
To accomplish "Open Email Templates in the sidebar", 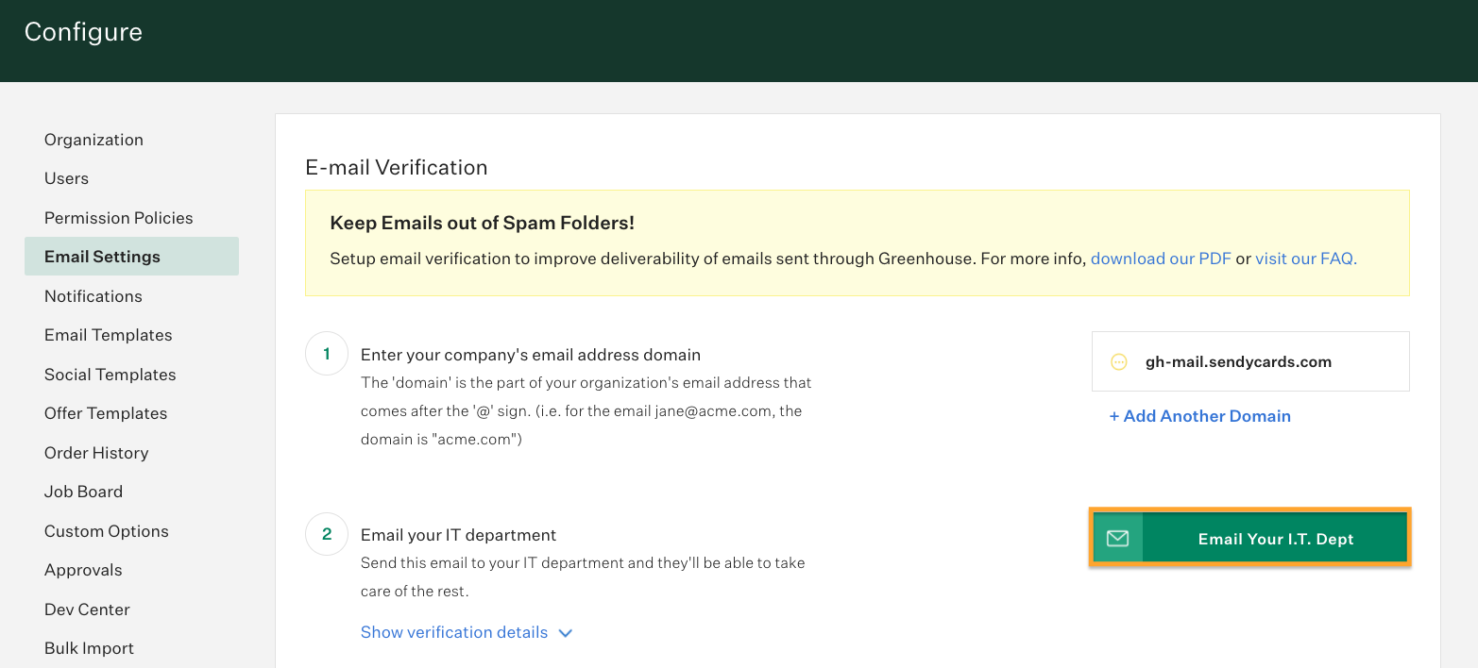I will tap(109, 335).
